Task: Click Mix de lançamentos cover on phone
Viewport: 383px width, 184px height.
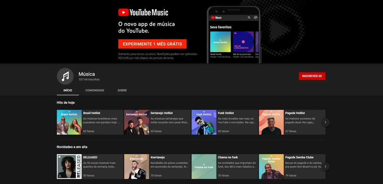Action: 243,42
